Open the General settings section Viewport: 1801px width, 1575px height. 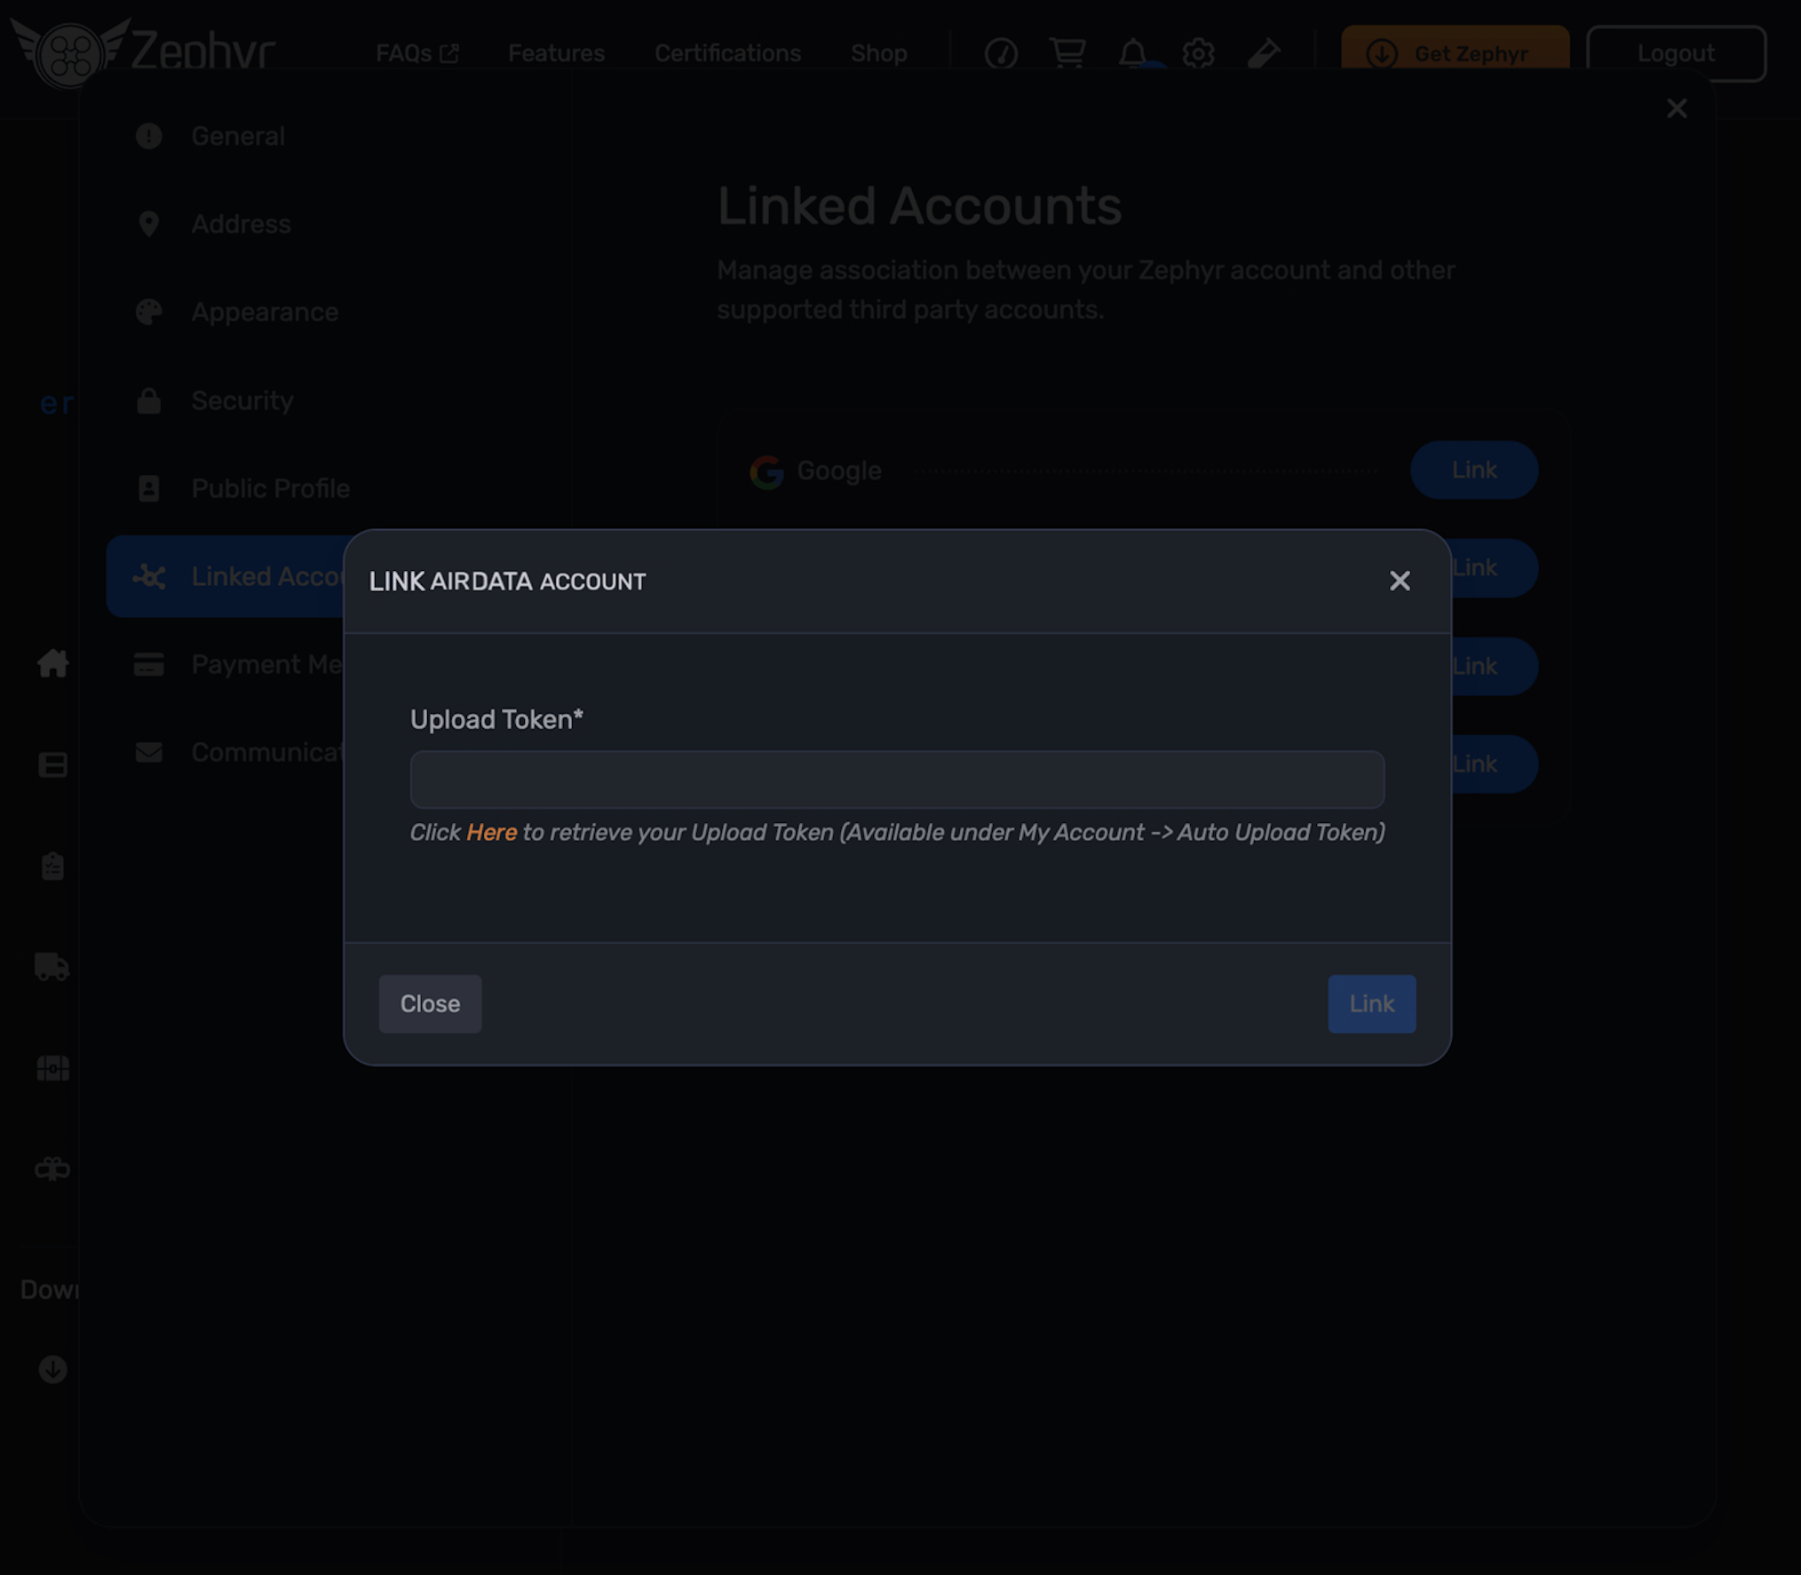coord(238,136)
